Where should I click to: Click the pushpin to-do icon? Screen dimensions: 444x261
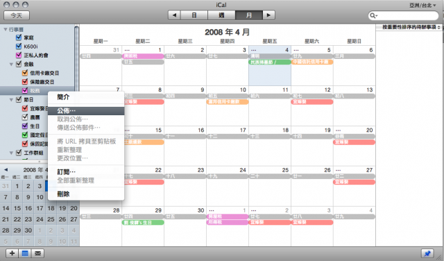pyautogui.click(x=427, y=253)
